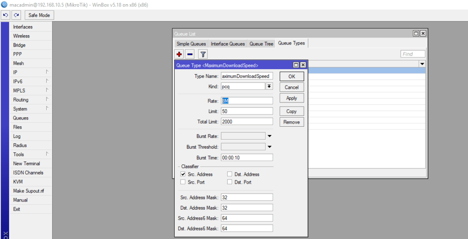Viewport: 468px width, 239px height.
Task: Click the Src. Address6 Mask field
Action: click(x=247, y=218)
